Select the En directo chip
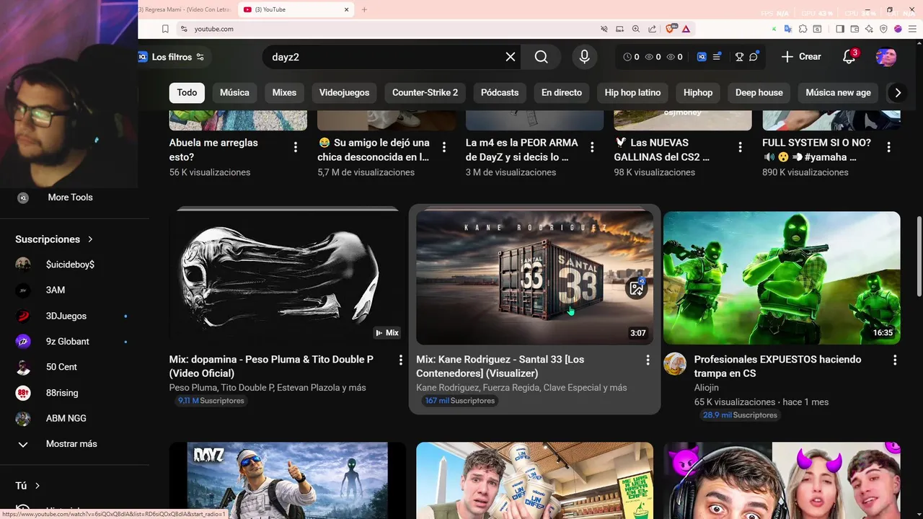923x519 pixels. 562,92
